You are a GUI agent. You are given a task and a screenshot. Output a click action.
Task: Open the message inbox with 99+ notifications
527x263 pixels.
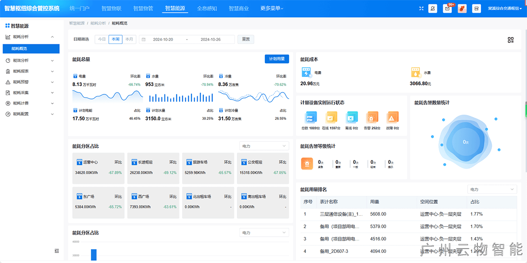(447, 8)
